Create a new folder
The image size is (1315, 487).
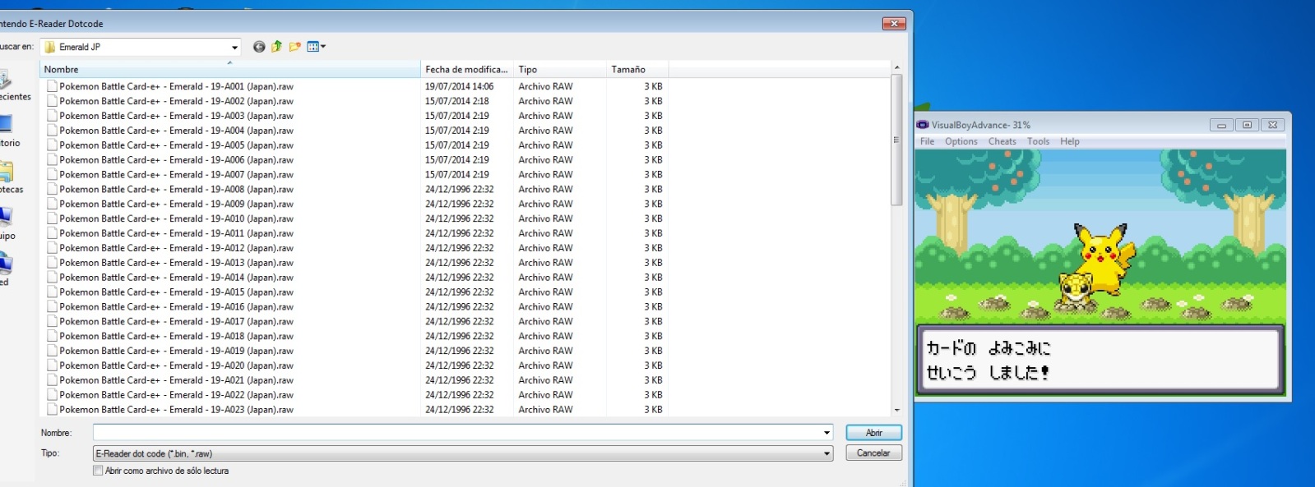pyautogui.click(x=294, y=47)
